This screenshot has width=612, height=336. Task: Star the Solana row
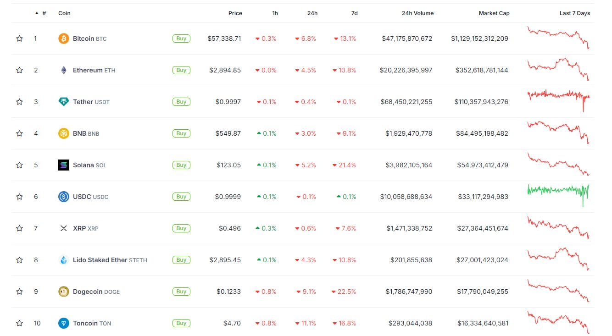[x=19, y=165]
